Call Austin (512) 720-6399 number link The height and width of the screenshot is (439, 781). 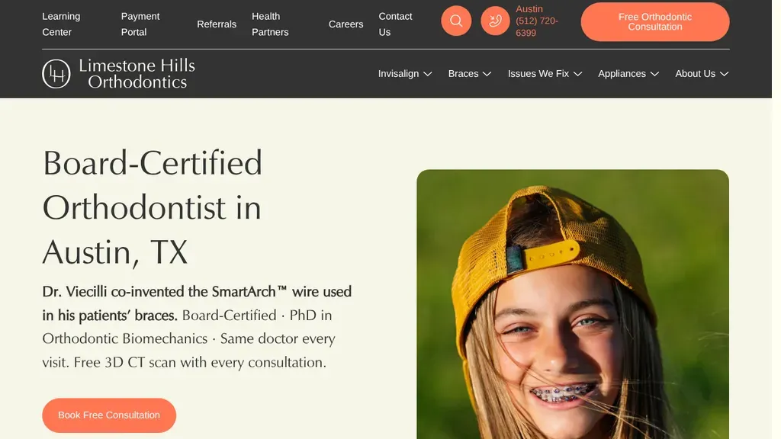[x=537, y=21]
